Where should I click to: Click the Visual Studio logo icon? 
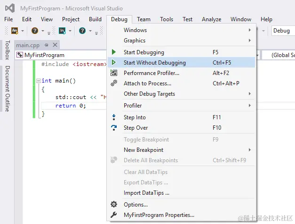(x=10, y=8)
